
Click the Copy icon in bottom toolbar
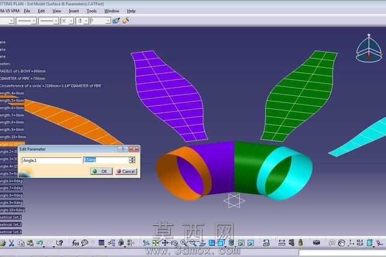point(21,243)
